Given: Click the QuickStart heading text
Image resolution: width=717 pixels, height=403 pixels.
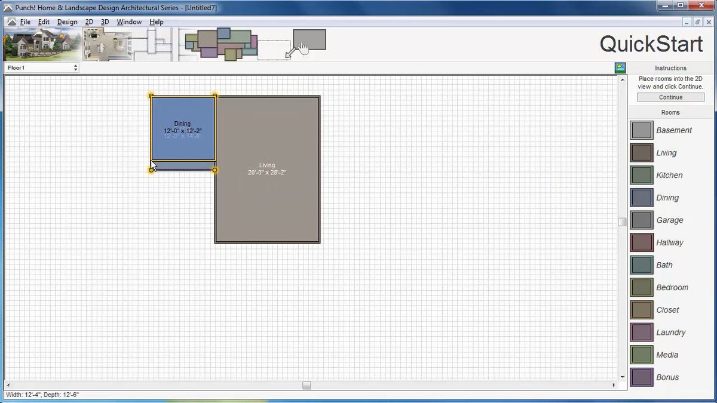Looking at the screenshot, I should [x=652, y=44].
